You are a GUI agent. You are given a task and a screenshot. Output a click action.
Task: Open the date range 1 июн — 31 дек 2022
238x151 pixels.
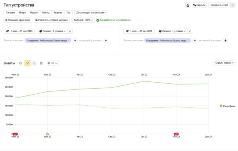(x=139, y=31)
